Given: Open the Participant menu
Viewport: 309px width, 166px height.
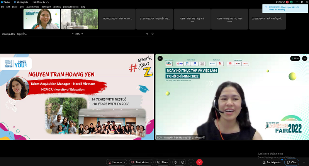Looking at the screenshot, I should (46, 7).
